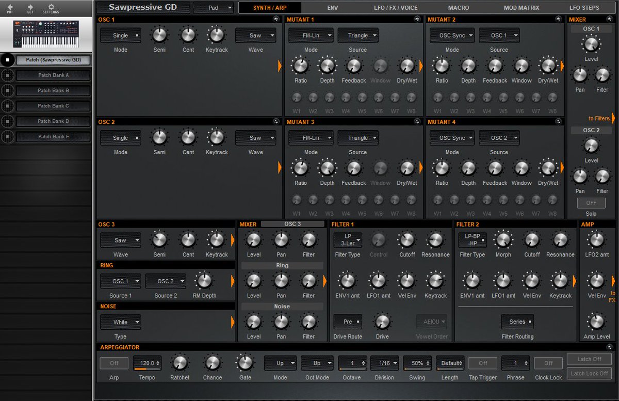Switch to the MACRO tab

458,8
